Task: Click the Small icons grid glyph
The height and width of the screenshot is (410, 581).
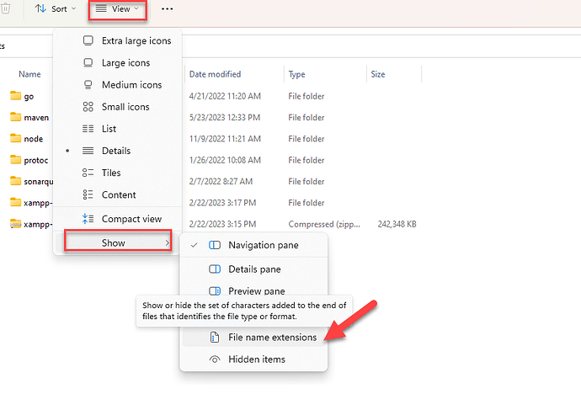Action: pos(88,107)
